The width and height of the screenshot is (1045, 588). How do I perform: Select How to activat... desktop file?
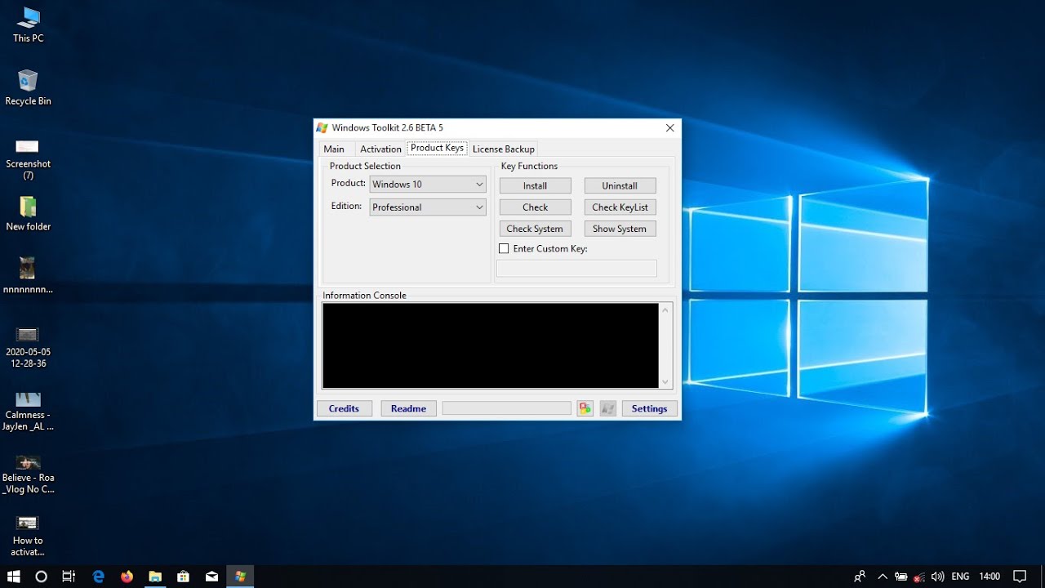click(x=28, y=536)
